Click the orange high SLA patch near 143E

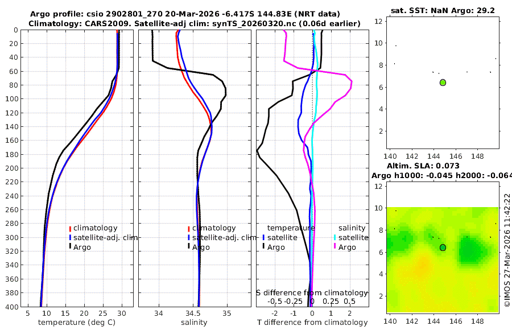[x=423, y=264]
